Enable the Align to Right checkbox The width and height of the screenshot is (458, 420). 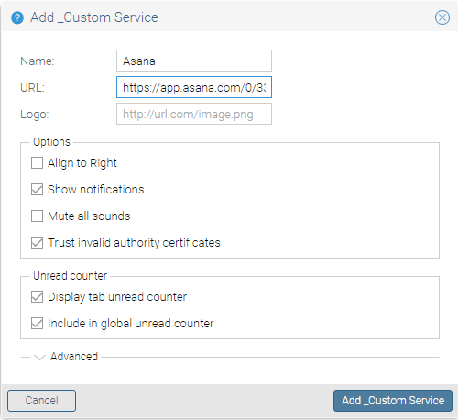pyautogui.click(x=37, y=163)
